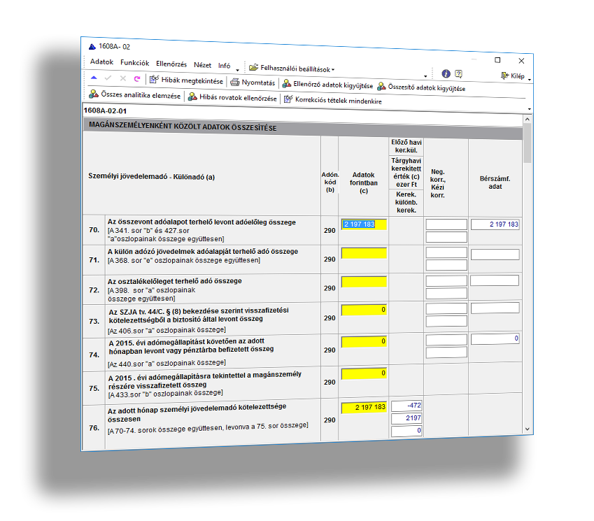The image size is (594, 521).
Task: Click the grey checkmark confirm icon
Action: pos(108,78)
